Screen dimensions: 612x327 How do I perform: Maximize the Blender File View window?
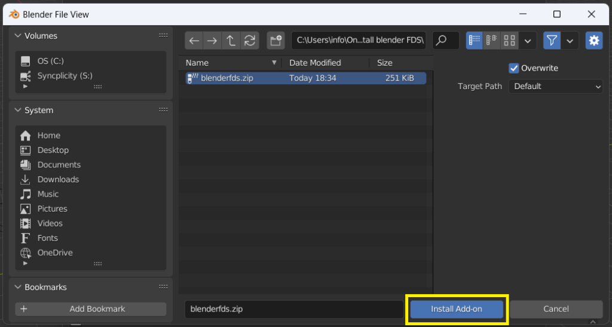coord(557,14)
